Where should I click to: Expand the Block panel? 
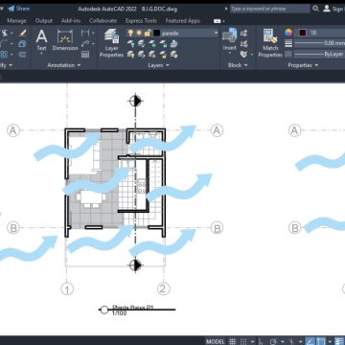coord(238,65)
